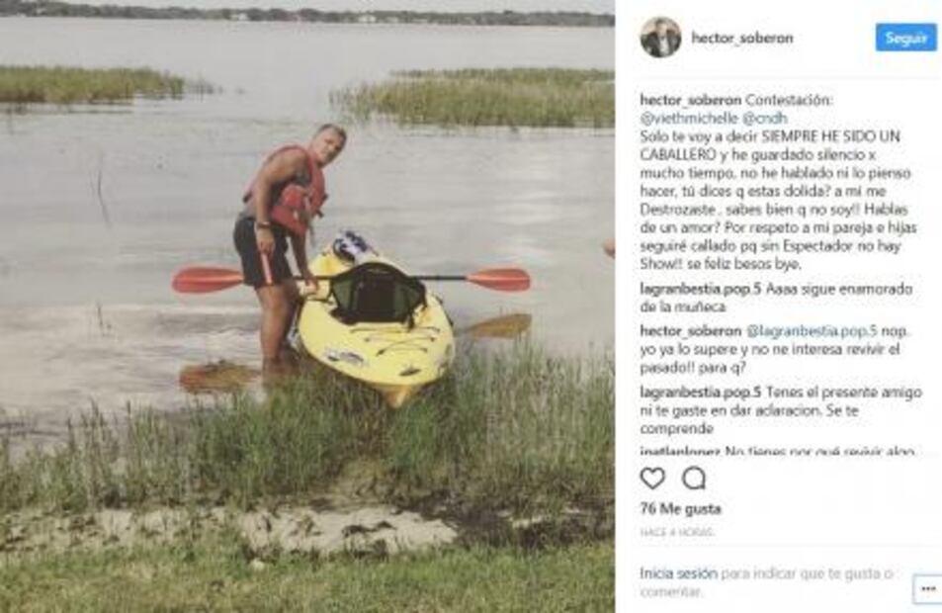Viewport: 942px width, 613px height.
Task: Open the @viethmichelle mention in the caption
Action: 689,118
